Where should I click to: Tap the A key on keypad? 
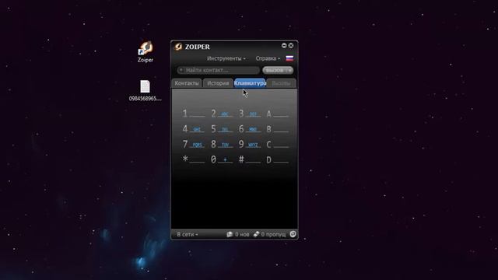point(278,114)
